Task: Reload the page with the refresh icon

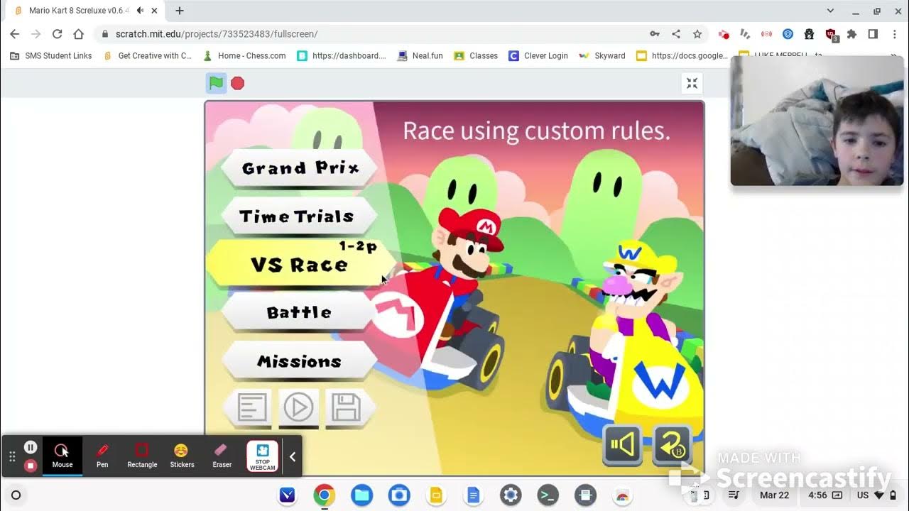Action: coord(58,34)
